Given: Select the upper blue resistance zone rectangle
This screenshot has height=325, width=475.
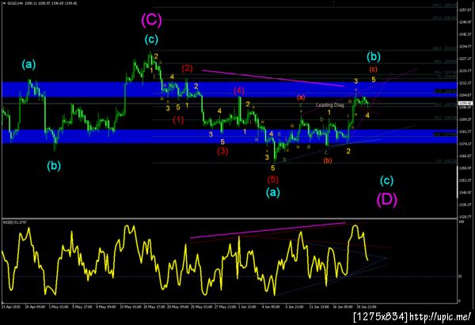Looking at the screenshot, I should point(230,89).
